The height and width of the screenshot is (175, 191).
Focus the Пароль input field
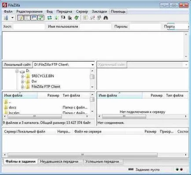coord(145,26)
